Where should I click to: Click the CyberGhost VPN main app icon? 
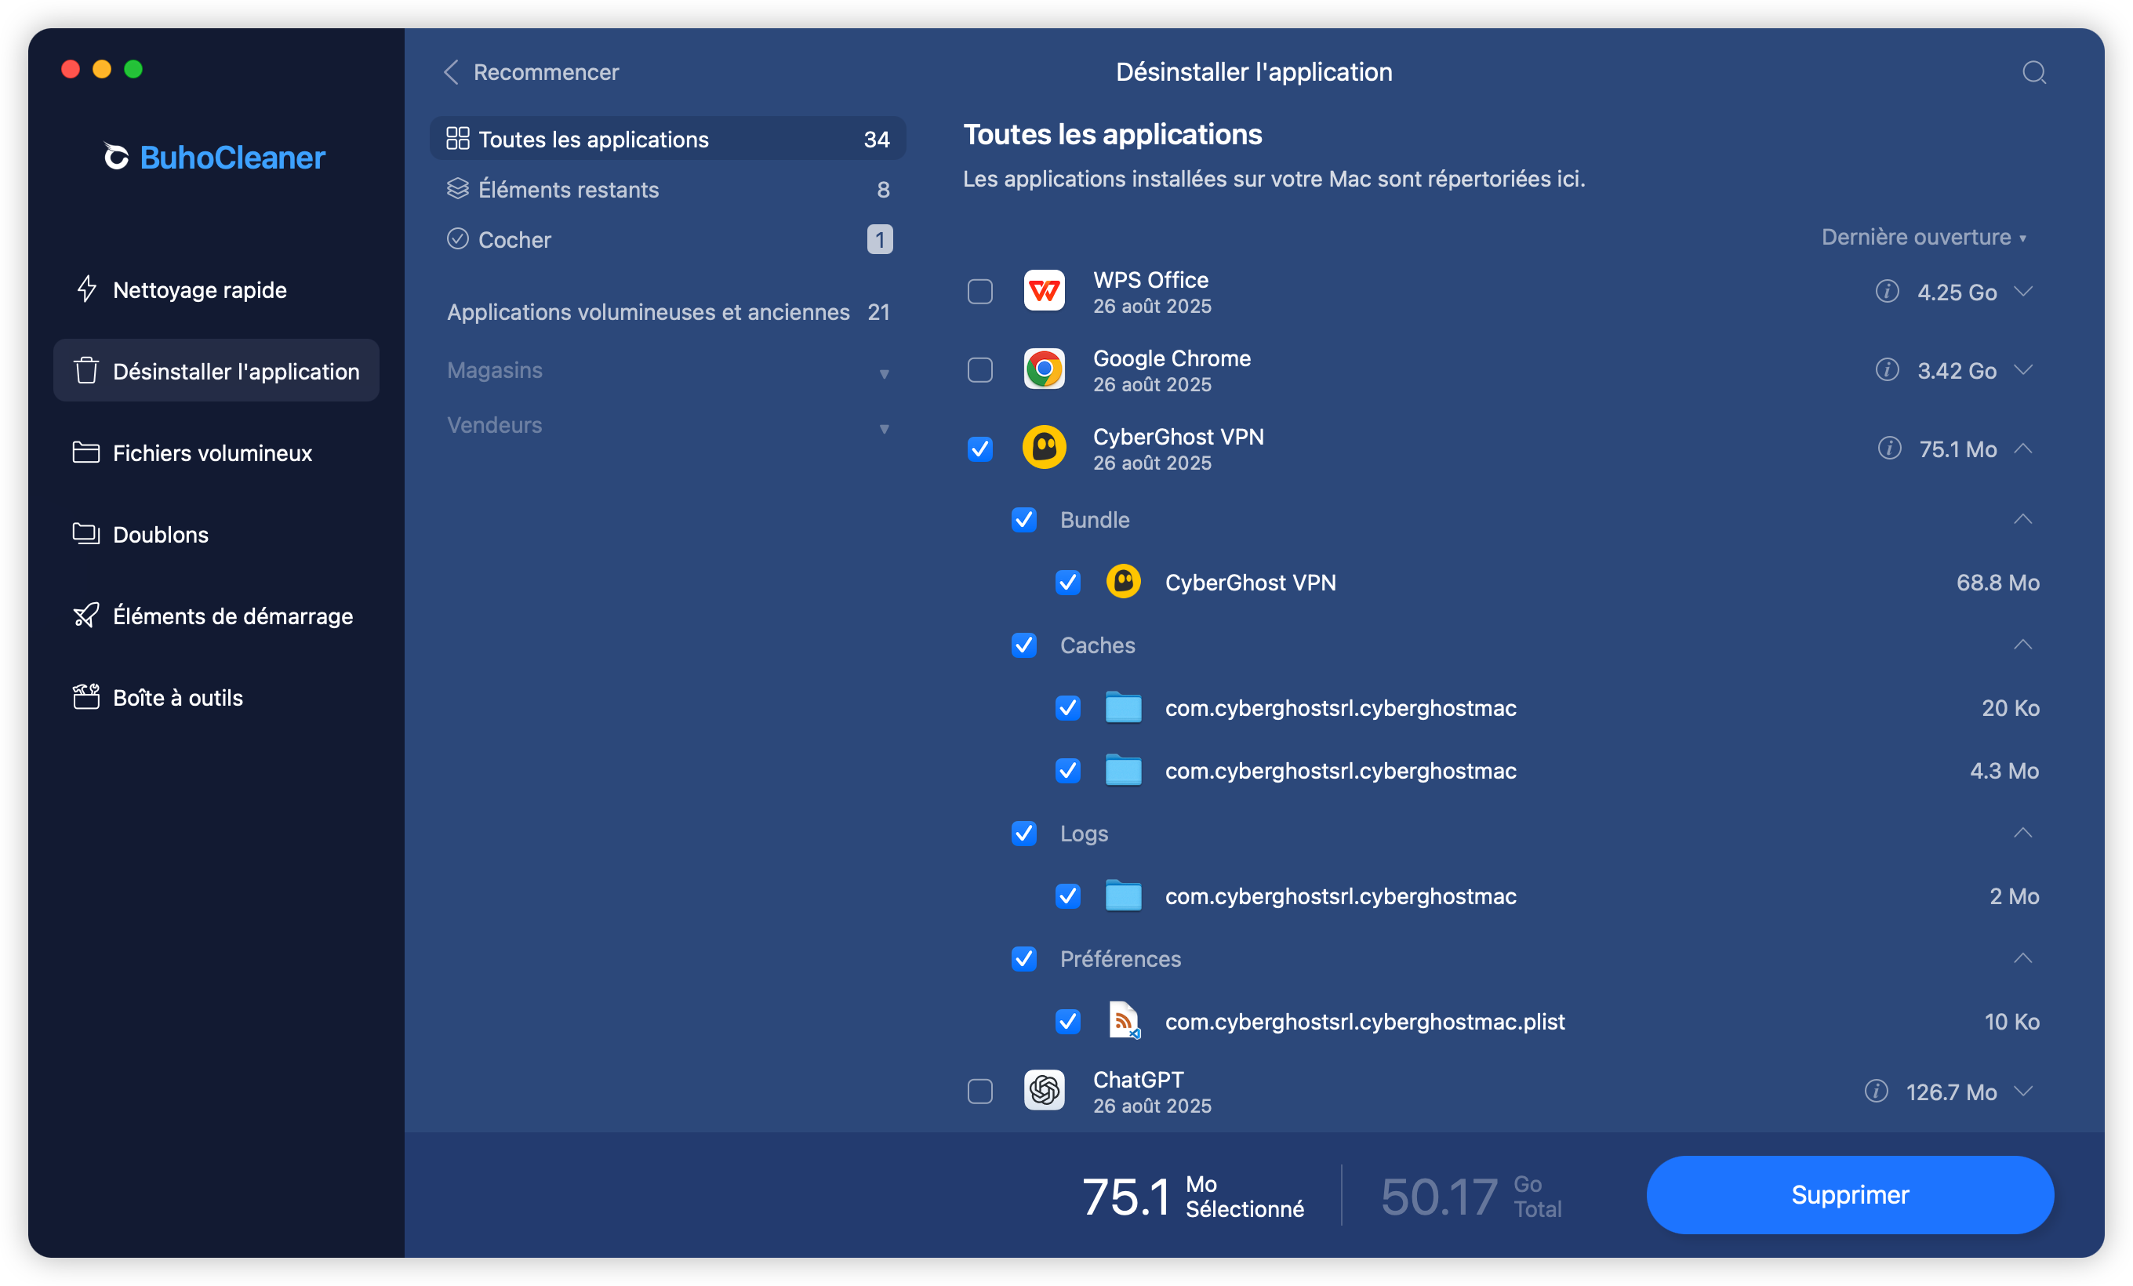[x=1044, y=449]
